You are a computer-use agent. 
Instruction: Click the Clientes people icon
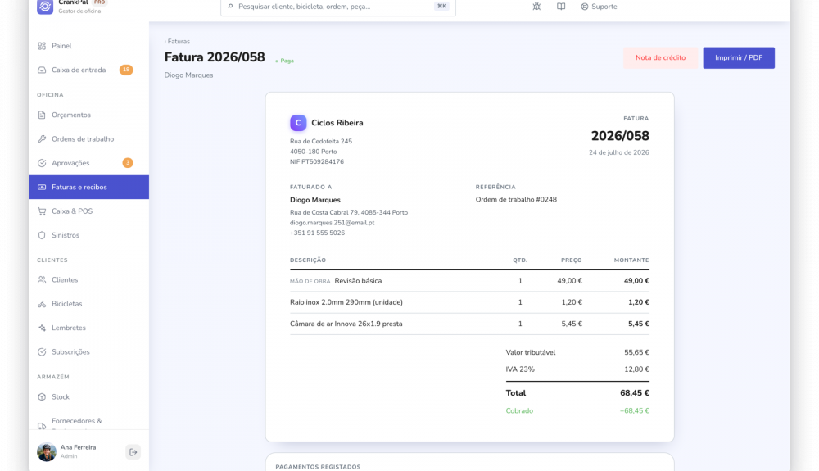tap(42, 280)
